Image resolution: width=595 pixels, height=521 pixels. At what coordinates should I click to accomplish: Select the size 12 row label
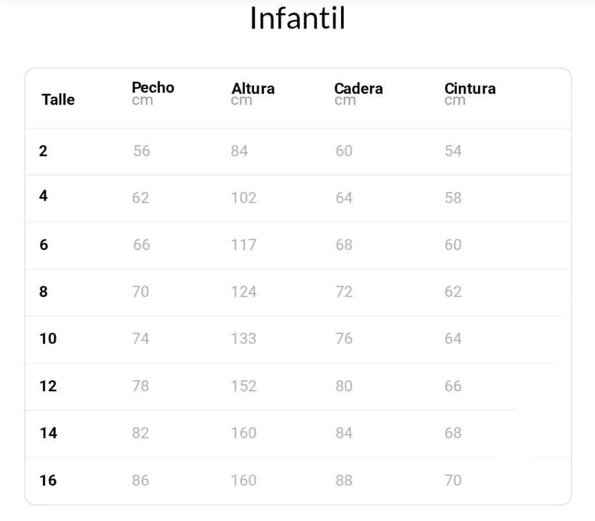click(48, 386)
